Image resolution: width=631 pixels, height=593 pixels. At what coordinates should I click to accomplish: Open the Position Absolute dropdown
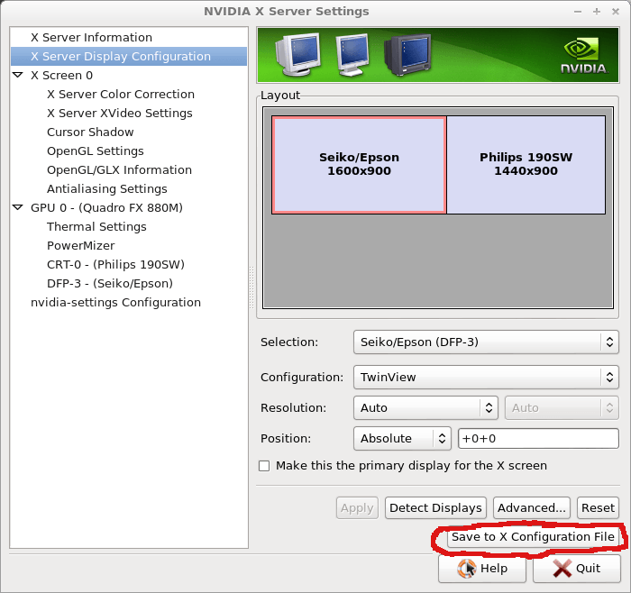point(402,439)
